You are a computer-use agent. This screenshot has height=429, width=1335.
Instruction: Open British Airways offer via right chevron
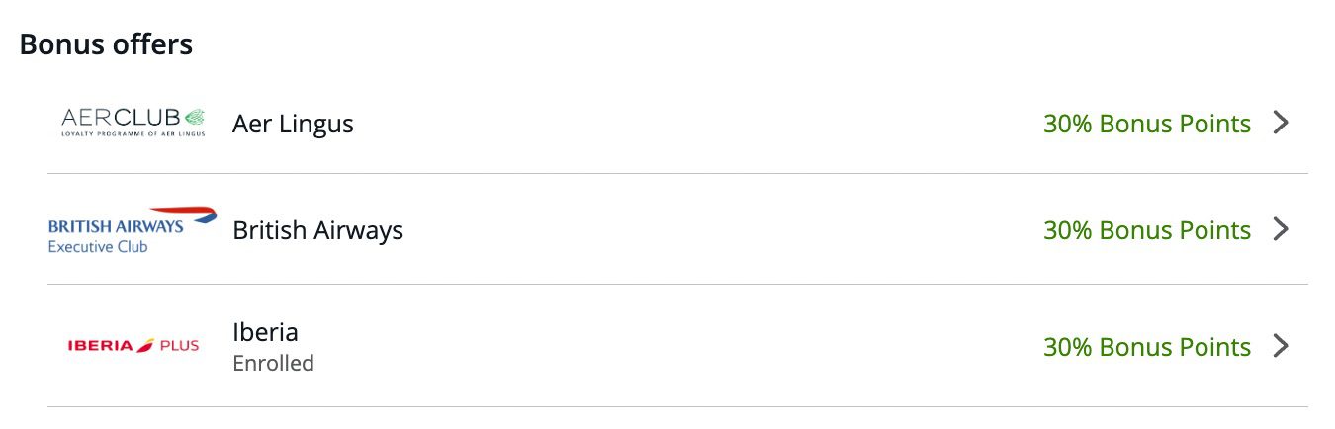[1281, 229]
